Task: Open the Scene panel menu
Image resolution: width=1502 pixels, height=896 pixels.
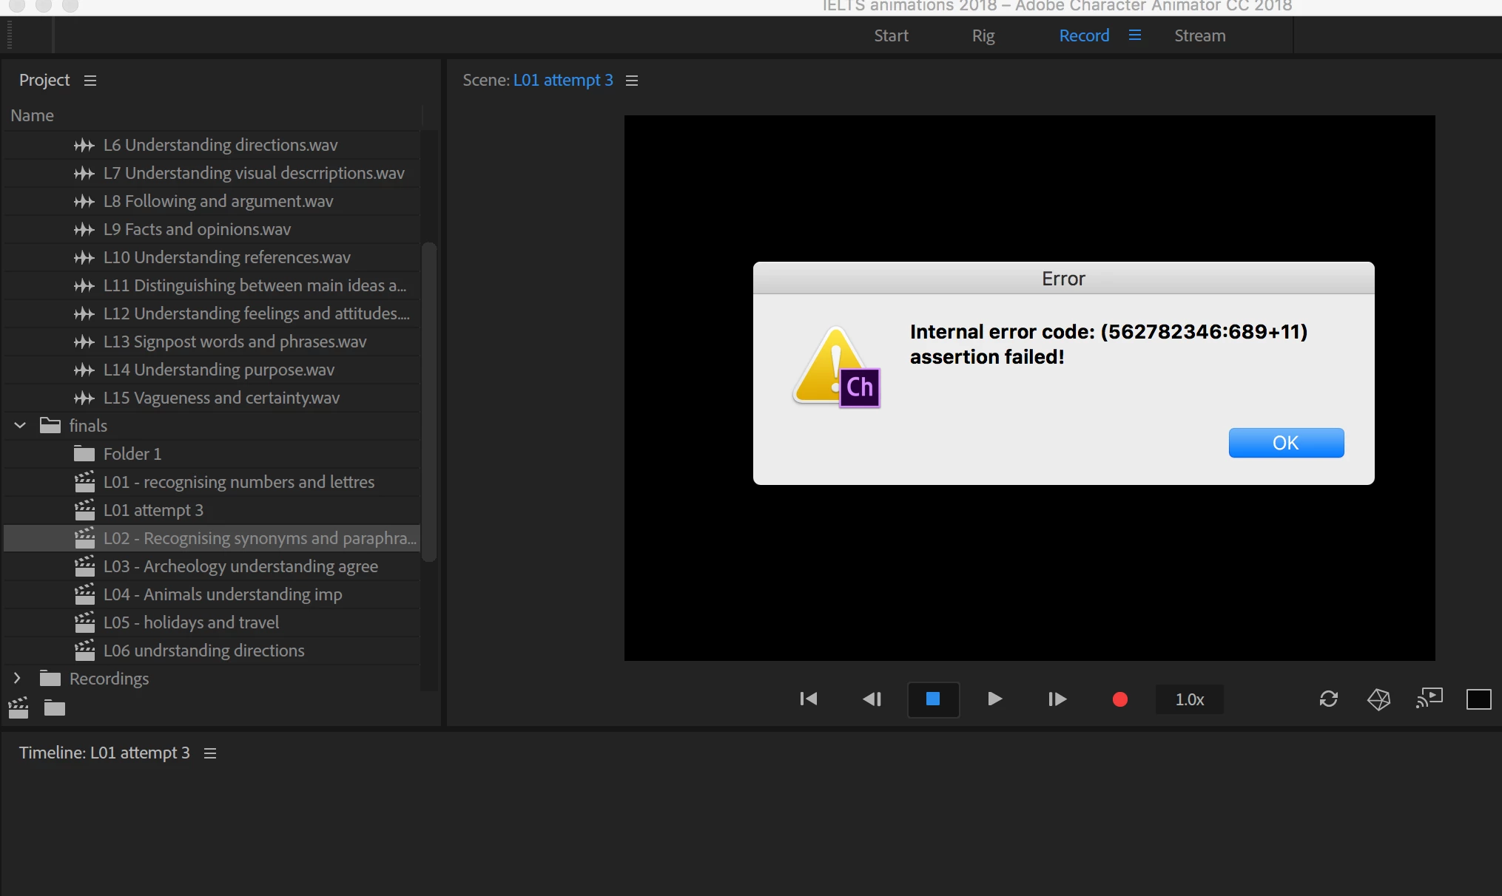Action: click(632, 80)
